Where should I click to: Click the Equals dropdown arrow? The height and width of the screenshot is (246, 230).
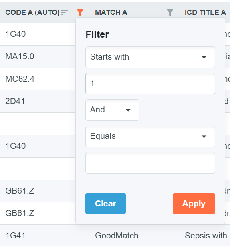click(x=204, y=136)
